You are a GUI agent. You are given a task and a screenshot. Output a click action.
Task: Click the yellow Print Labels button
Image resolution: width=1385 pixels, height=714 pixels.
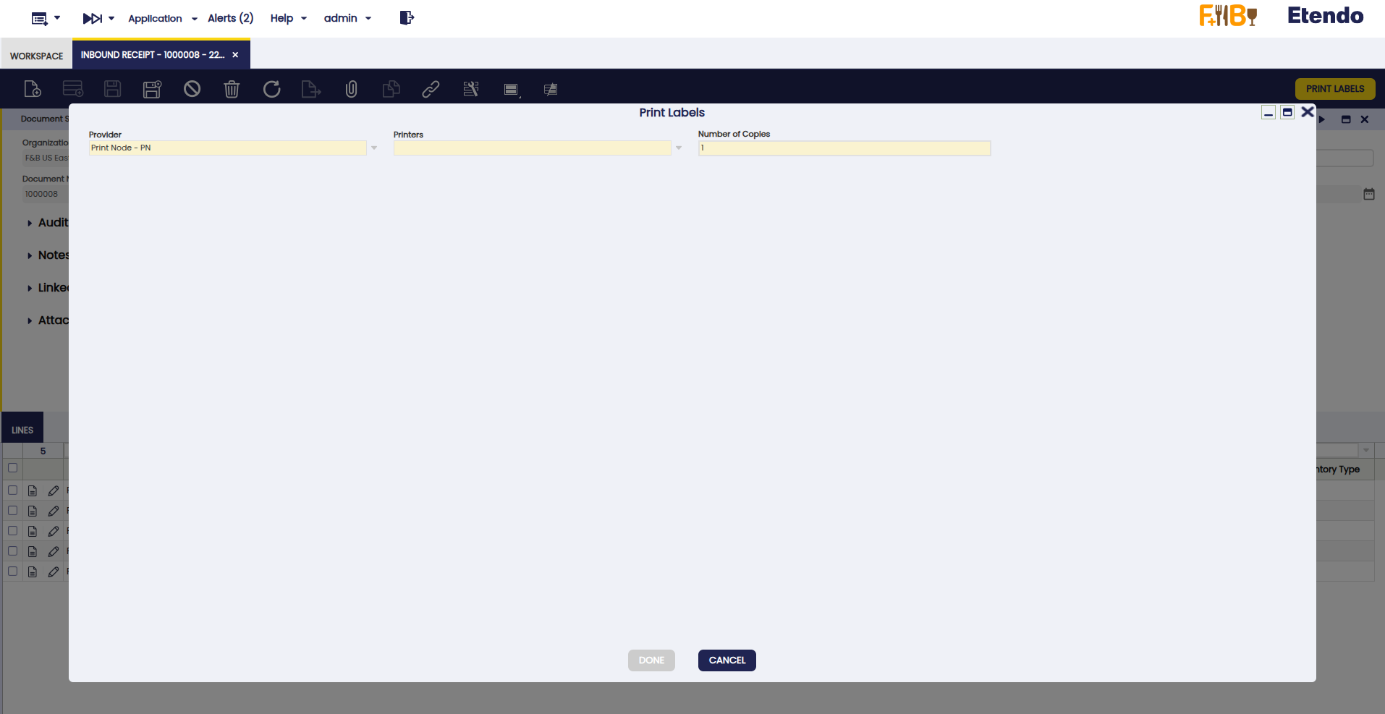coord(1334,89)
